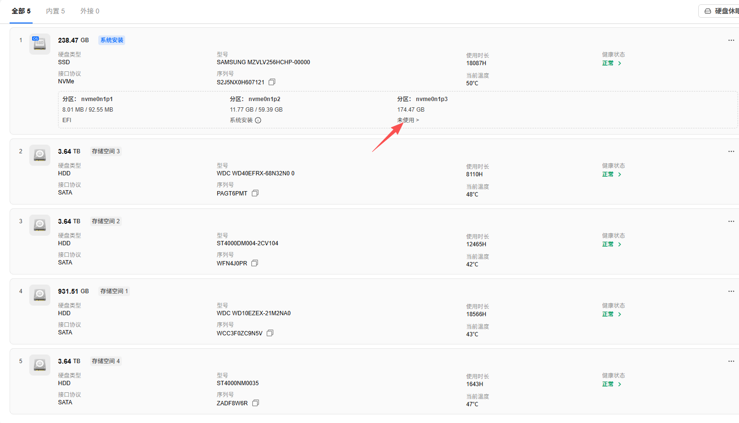Viewport: 739px width, 423px height.
Task: Open more options for disk 5
Action: click(731, 361)
